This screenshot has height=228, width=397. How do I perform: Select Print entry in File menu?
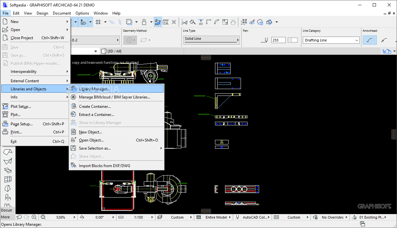35,132
